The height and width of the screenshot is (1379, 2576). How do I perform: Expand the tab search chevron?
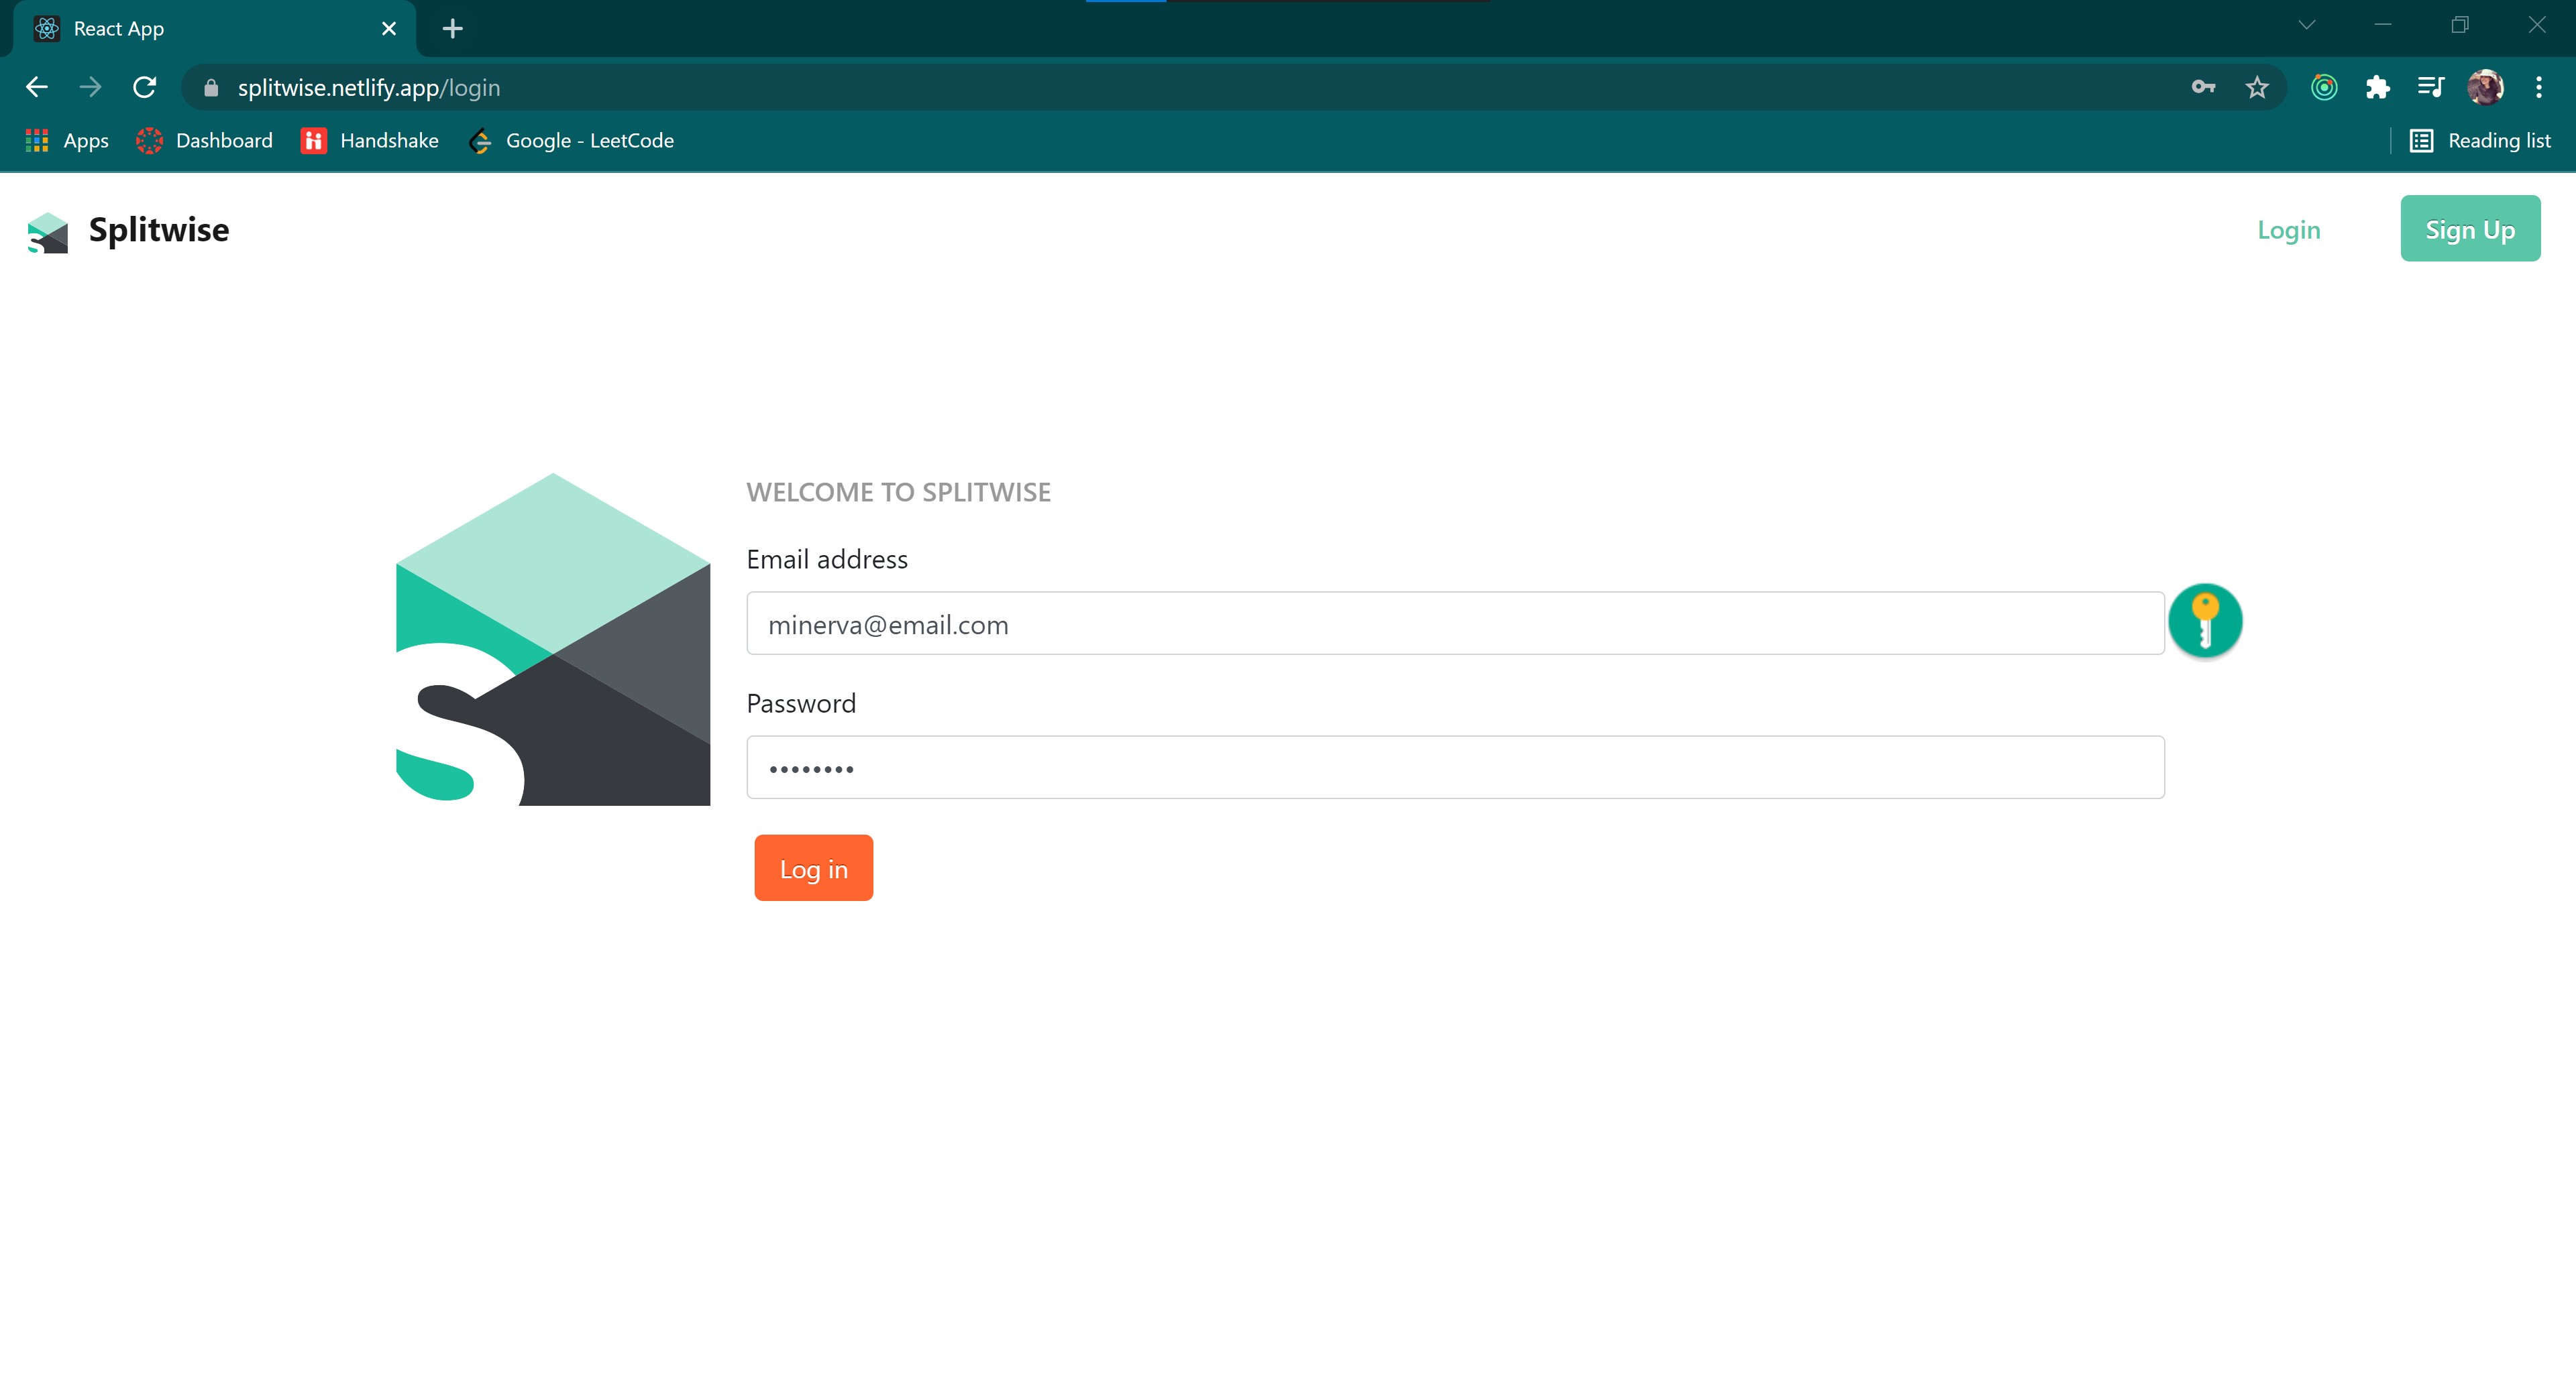tap(2306, 26)
